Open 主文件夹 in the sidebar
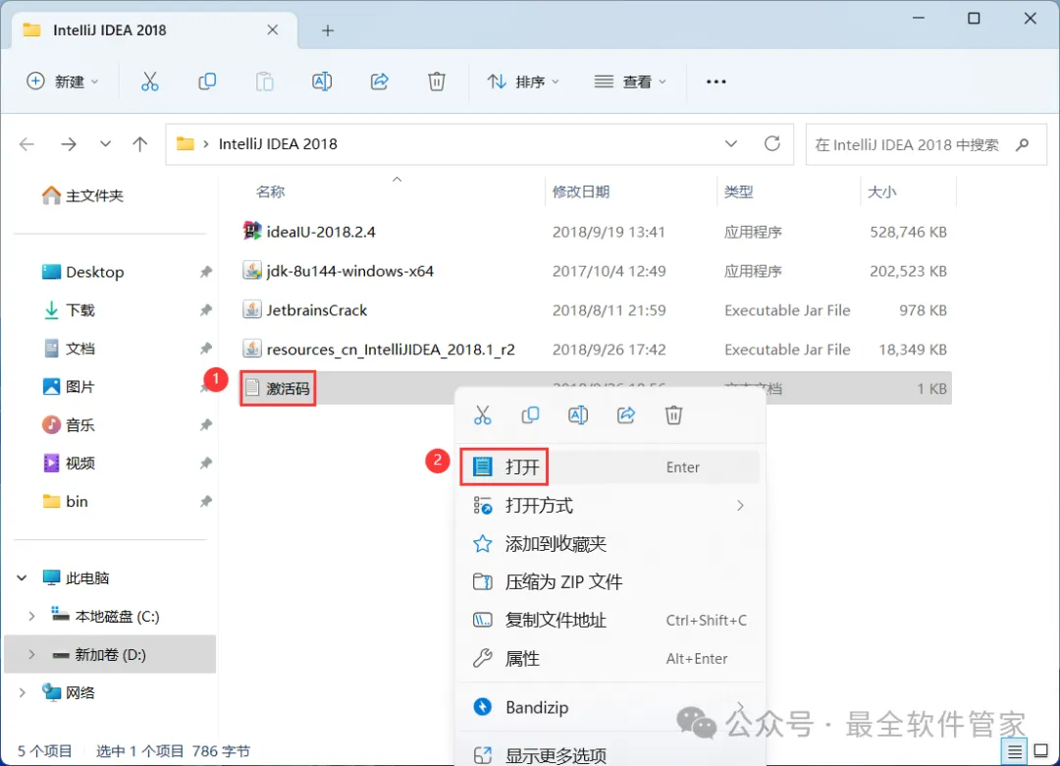 [x=82, y=195]
